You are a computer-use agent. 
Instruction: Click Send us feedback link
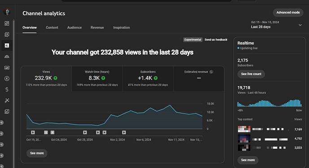[x=216, y=39]
